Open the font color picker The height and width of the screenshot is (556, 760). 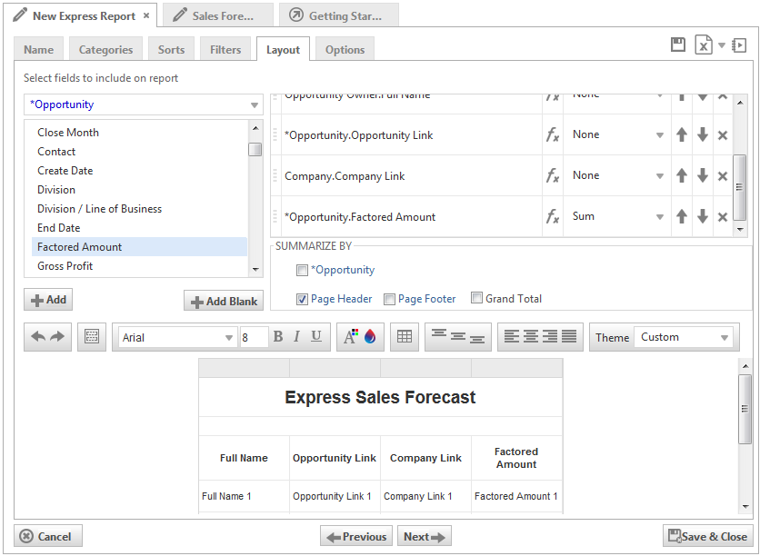(x=351, y=337)
